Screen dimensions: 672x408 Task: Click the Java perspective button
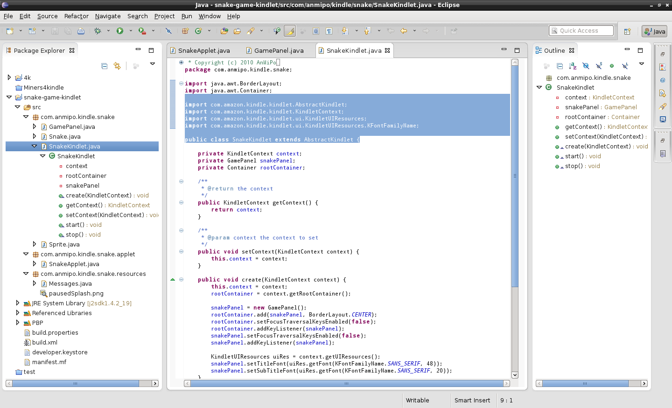pyautogui.click(x=654, y=31)
